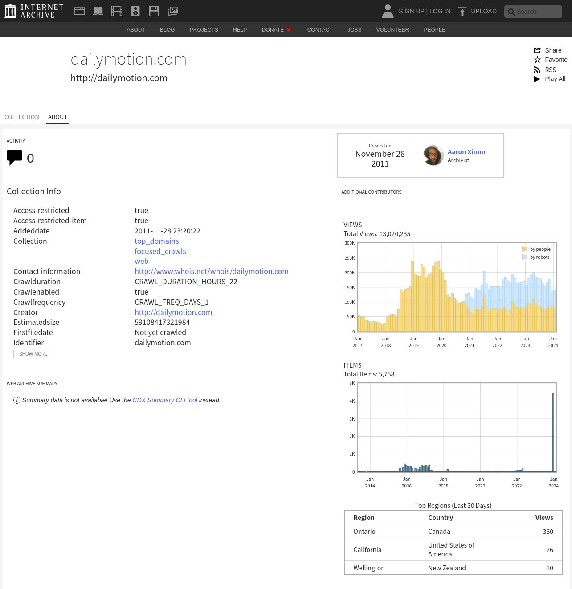Click the Country column header
The height and width of the screenshot is (589, 572).
coord(441,518)
